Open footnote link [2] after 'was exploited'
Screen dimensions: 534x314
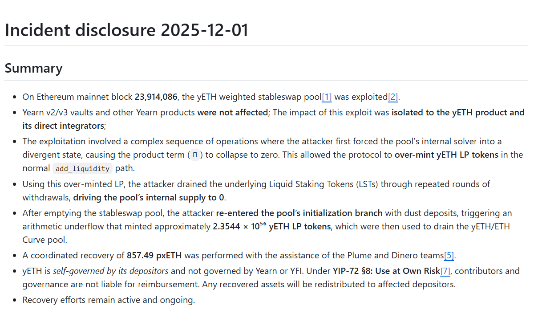393,97
